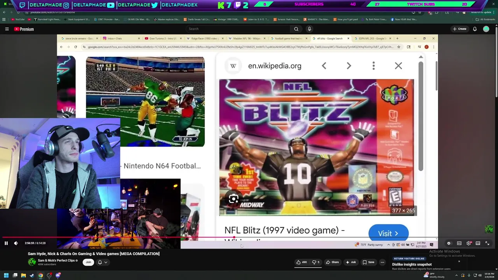This screenshot has height=280, width=498.
Task: Close the en.wikipedia.org image preview
Action: 398,66
